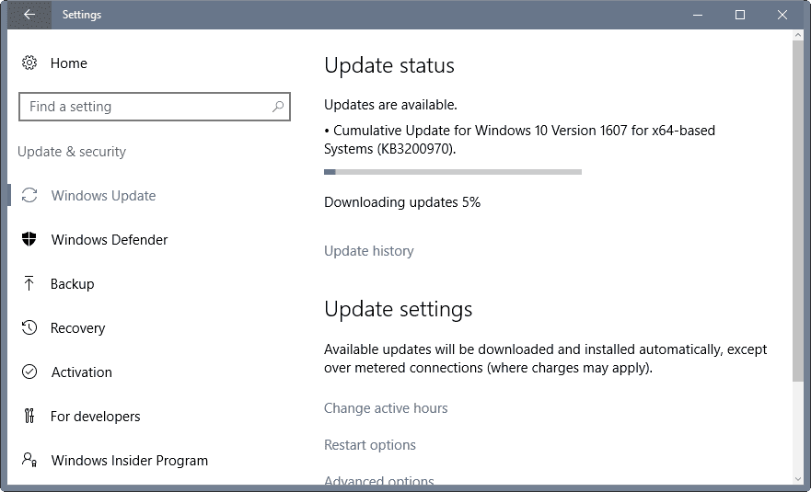The width and height of the screenshot is (811, 492).
Task: Click the vertical scrollbar thumb
Action: click(x=797, y=211)
